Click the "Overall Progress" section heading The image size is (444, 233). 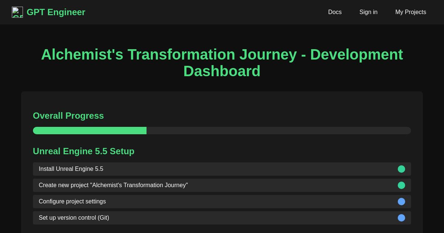[x=68, y=116]
